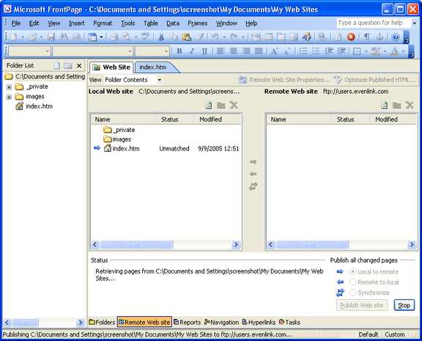Open the File menu
422x341 pixels.
click(16, 23)
